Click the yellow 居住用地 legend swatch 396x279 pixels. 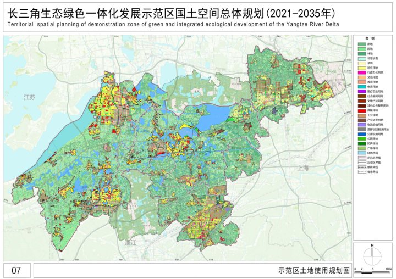click(362, 68)
